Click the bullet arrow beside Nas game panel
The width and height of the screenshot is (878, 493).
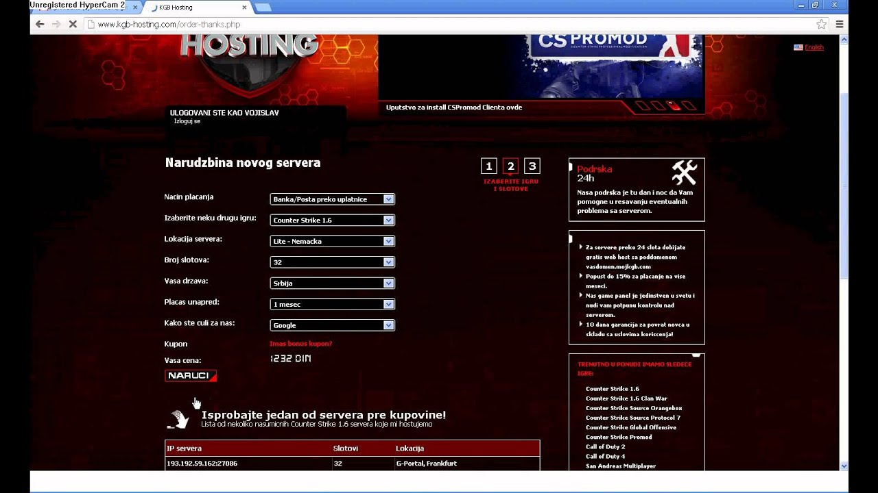pos(580,296)
